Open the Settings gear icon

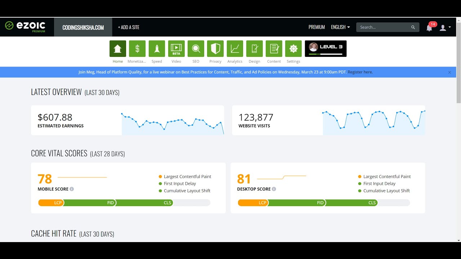pyautogui.click(x=293, y=49)
